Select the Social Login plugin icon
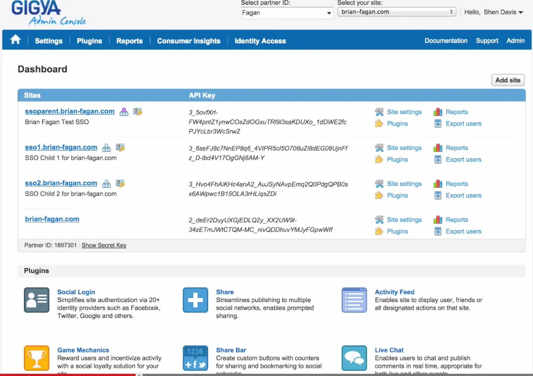533x376 pixels. tap(36, 300)
